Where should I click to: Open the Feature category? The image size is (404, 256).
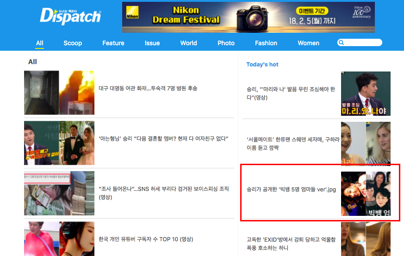113,43
